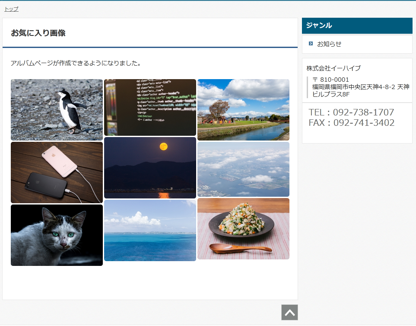View the riverside park photo
The height and width of the screenshot is (326, 416).
pyautogui.click(x=243, y=110)
